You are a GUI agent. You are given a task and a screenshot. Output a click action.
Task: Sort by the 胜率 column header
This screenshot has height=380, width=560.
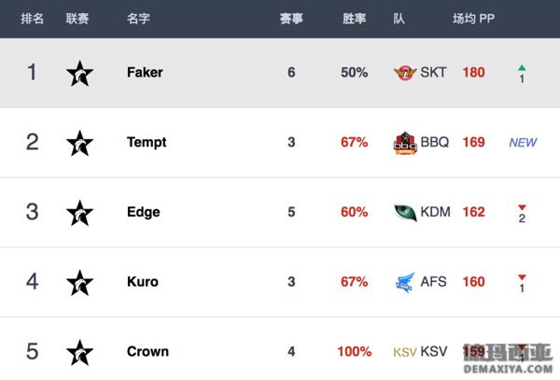[354, 19]
